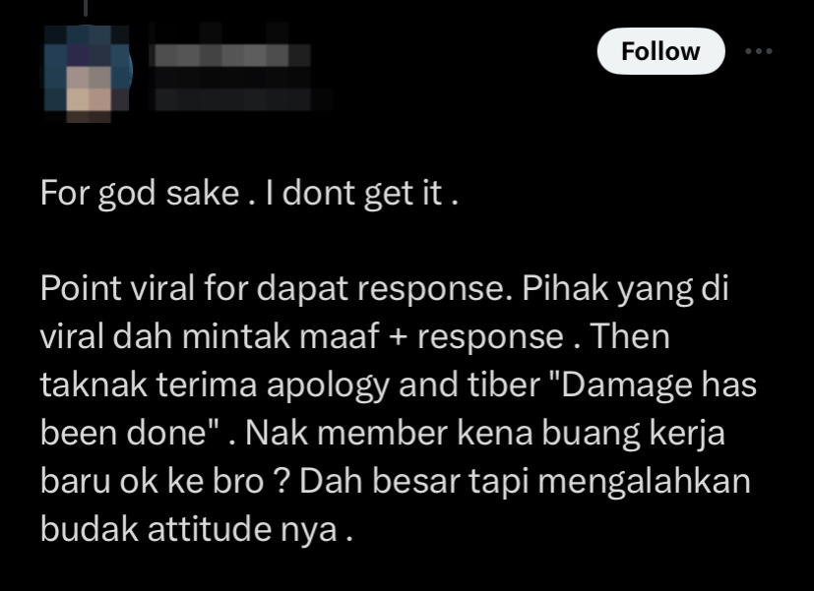The height and width of the screenshot is (591, 814).
Task: Click the phrase "Dah besar tapi mengalahkan"
Action: pos(525,482)
